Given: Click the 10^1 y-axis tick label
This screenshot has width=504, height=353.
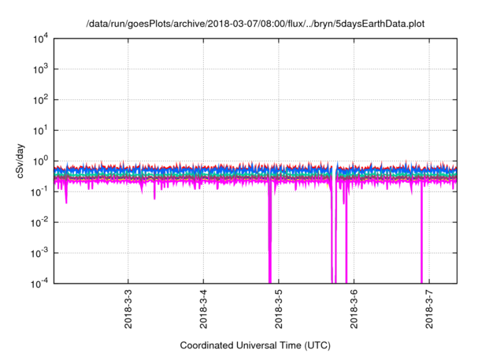Looking at the screenshot, I should 40,131.
